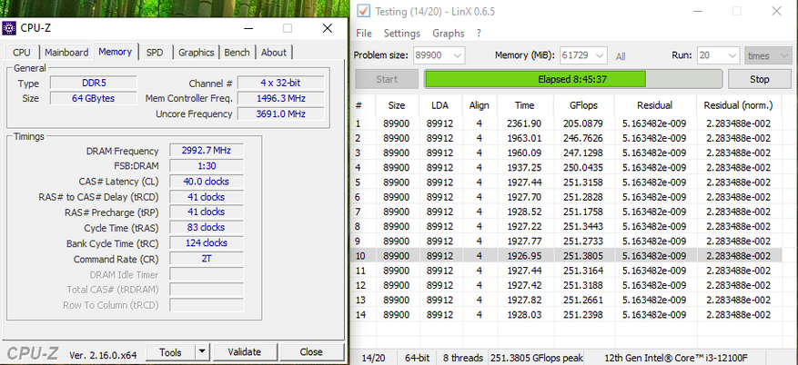This screenshot has height=365, width=798.
Task: Click the LinX title bar checkmark icon
Action: (x=364, y=11)
